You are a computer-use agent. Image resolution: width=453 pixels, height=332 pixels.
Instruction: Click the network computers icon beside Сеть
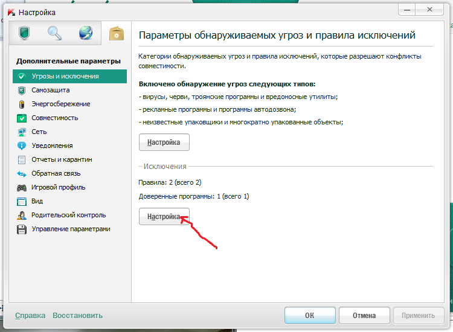coord(22,132)
